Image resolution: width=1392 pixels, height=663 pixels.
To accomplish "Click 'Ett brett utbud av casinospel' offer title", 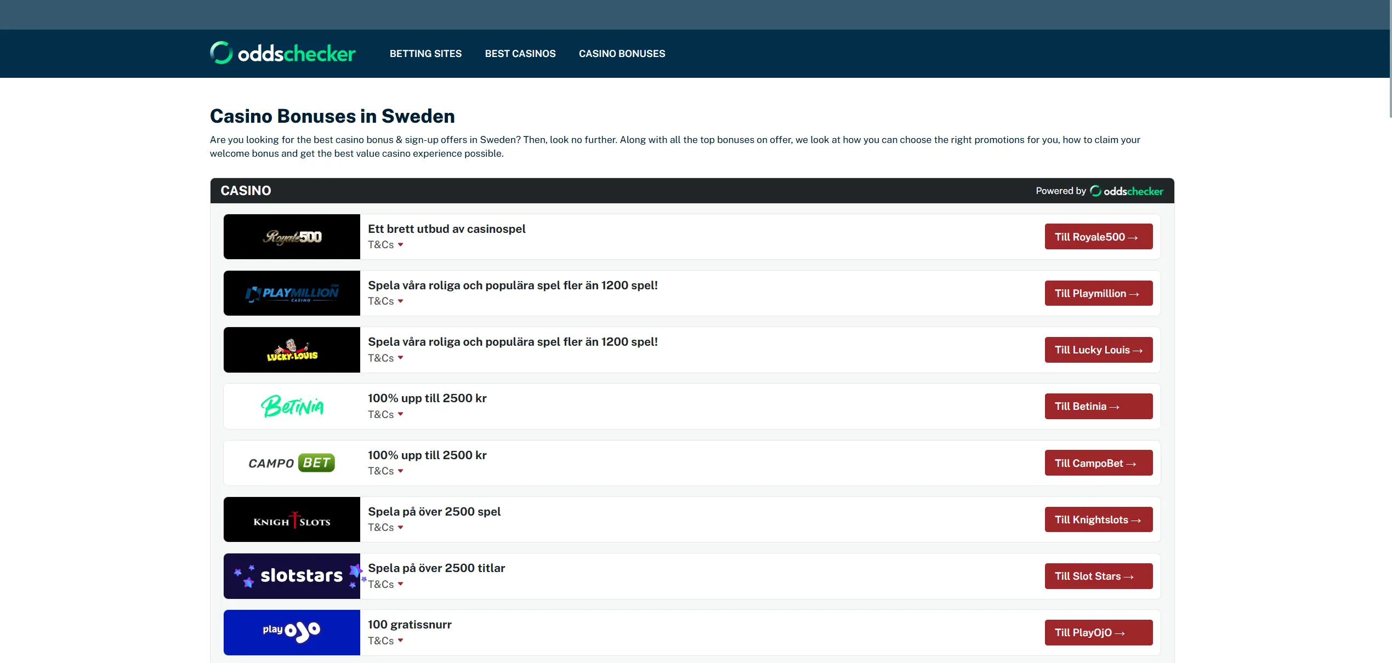I will point(446,229).
